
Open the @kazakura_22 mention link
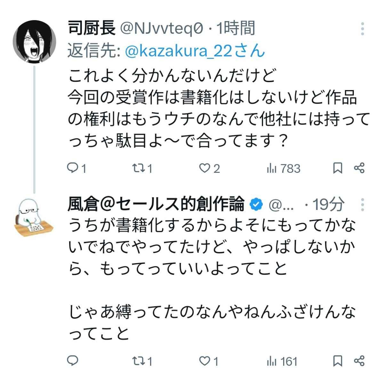[194, 51]
